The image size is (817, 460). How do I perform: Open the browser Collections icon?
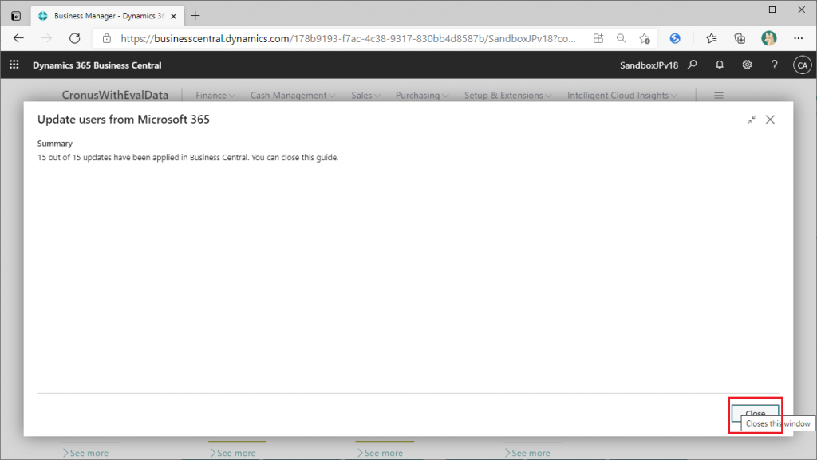pyautogui.click(x=740, y=38)
